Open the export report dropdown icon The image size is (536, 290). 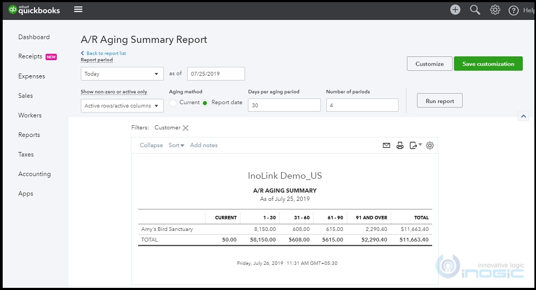point(416,146)
